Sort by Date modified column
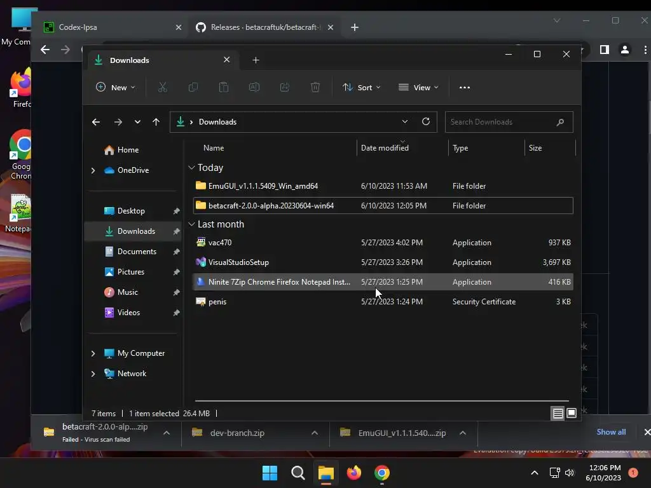The width and height of the screenshot is (651, 488). [x=402, y=148]
